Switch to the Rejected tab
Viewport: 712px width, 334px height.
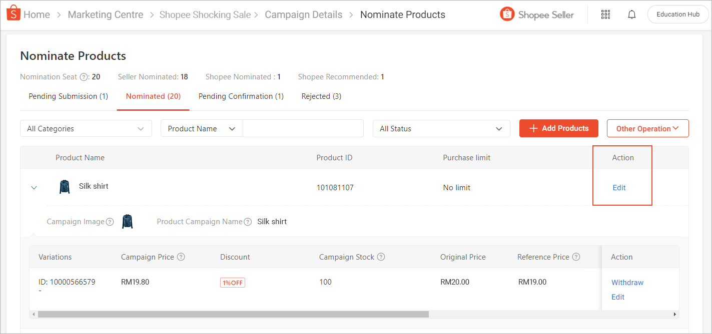321,96
